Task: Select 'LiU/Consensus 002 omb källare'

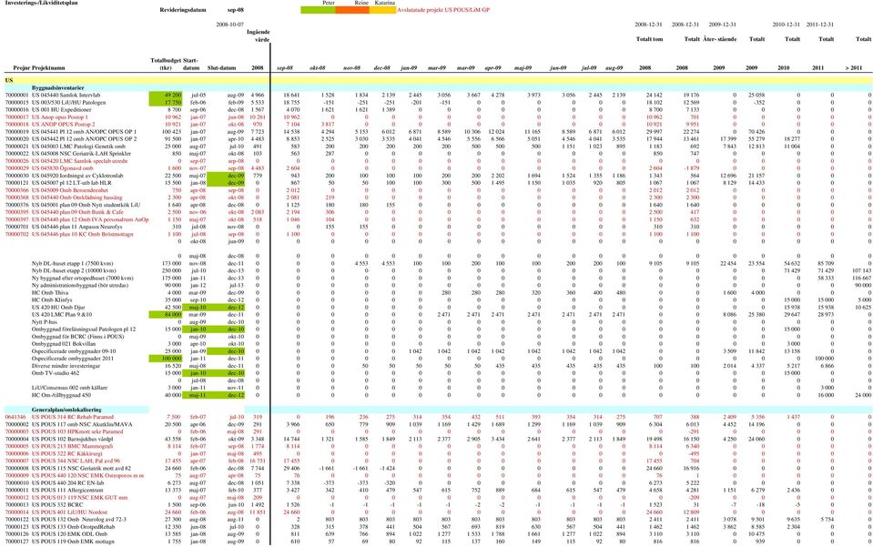Action: pyautogui.click(x=68, y=388)
